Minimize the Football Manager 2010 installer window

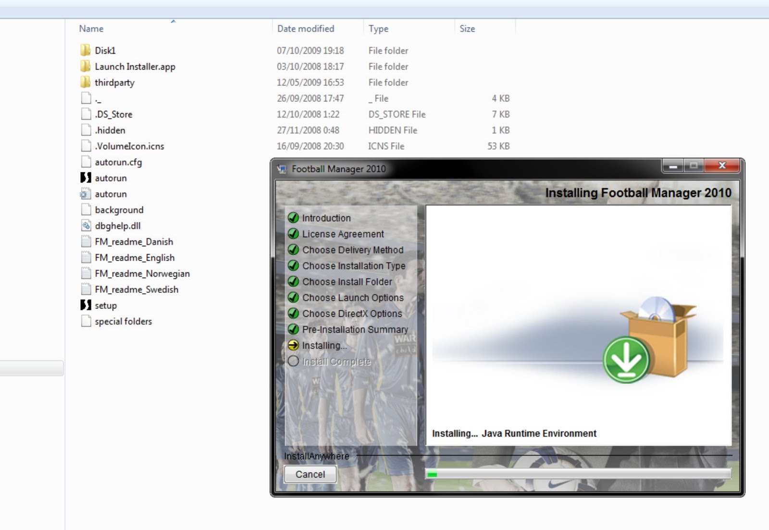(x=673, y=166)
